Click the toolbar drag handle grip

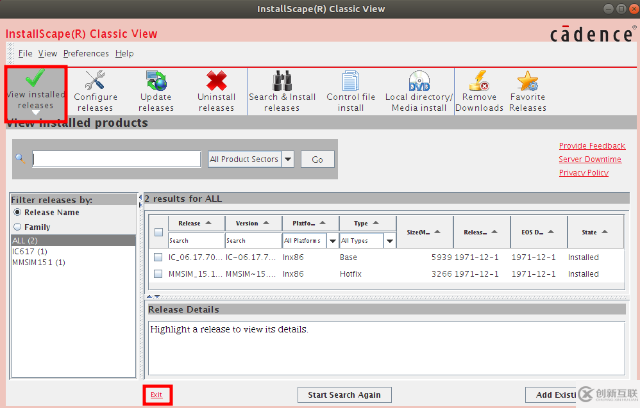click(x=11, y=53)
